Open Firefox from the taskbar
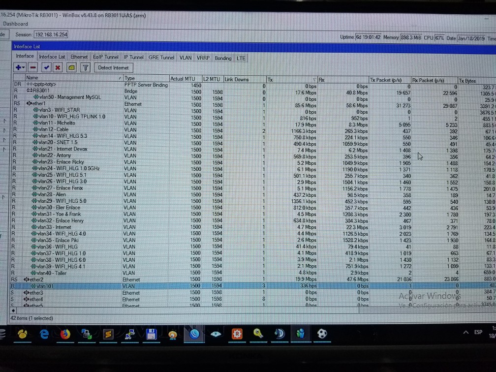Screen dimensions: 496x372 click(x=65, y=334)
